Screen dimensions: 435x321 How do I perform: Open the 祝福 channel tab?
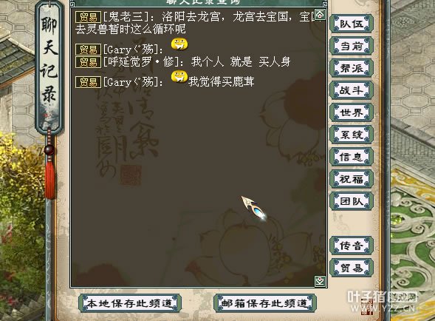pyautogui.click(x=352, y=179)
